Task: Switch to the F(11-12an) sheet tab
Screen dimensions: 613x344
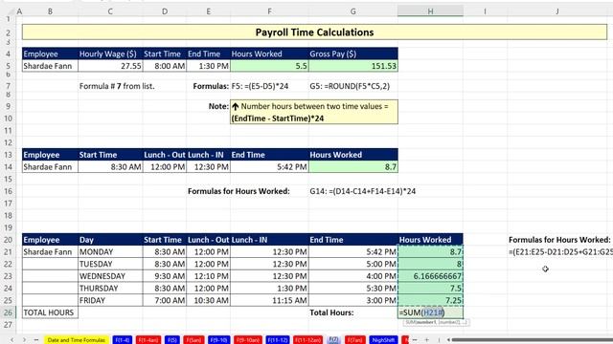Action: click(307, 340)
